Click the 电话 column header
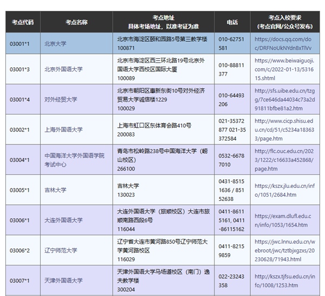The image size is (325, 296). click(232, 22)
